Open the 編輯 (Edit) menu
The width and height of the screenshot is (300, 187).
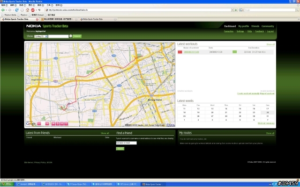[13, 5]
